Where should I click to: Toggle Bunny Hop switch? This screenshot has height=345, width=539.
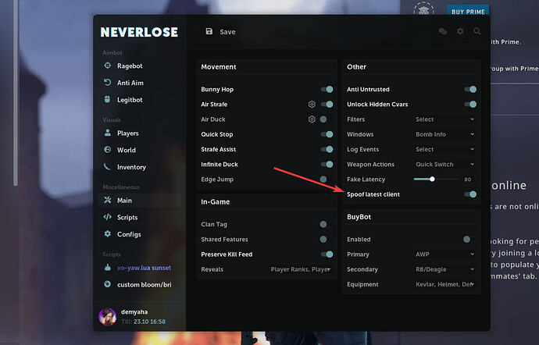pos(327,89)
